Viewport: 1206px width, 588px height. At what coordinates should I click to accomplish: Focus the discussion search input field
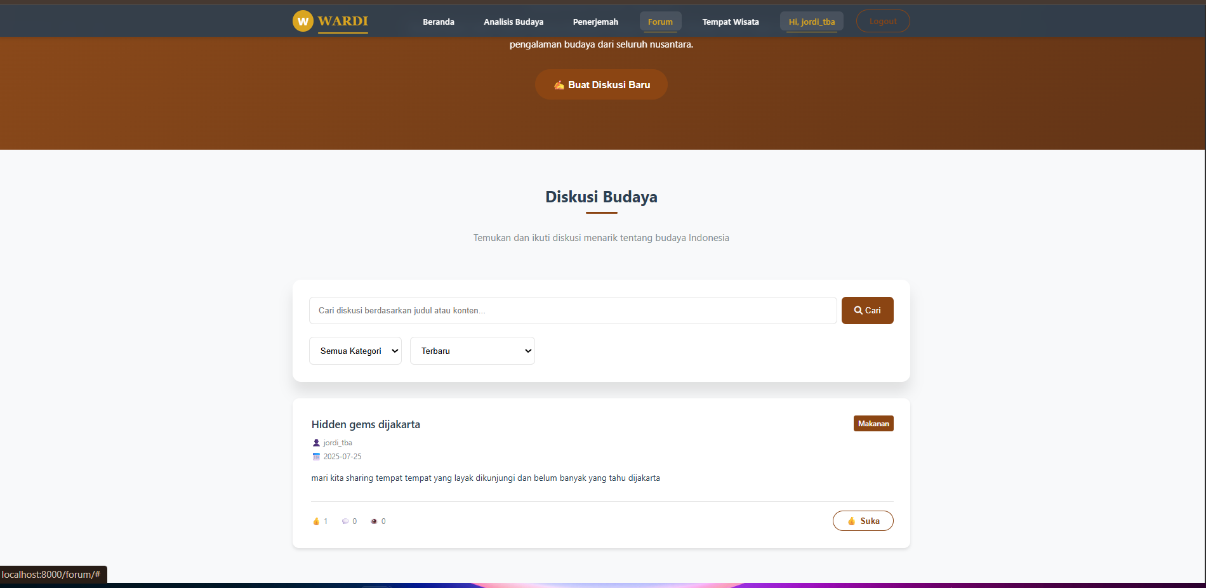pos(573,310)
